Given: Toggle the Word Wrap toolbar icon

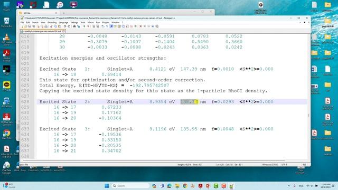Looking at the screenshot, I should point(102,26).
